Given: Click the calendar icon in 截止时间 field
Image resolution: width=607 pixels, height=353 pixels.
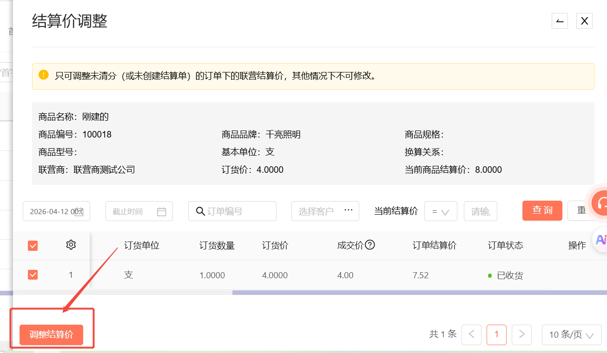Looking at the screenshot, I should (x=161, y=211).
